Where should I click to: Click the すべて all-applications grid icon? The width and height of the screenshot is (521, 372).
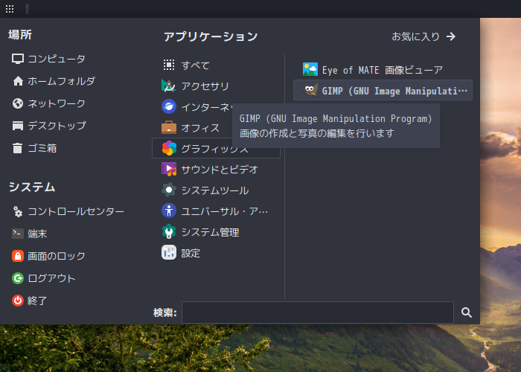(169, 65)
